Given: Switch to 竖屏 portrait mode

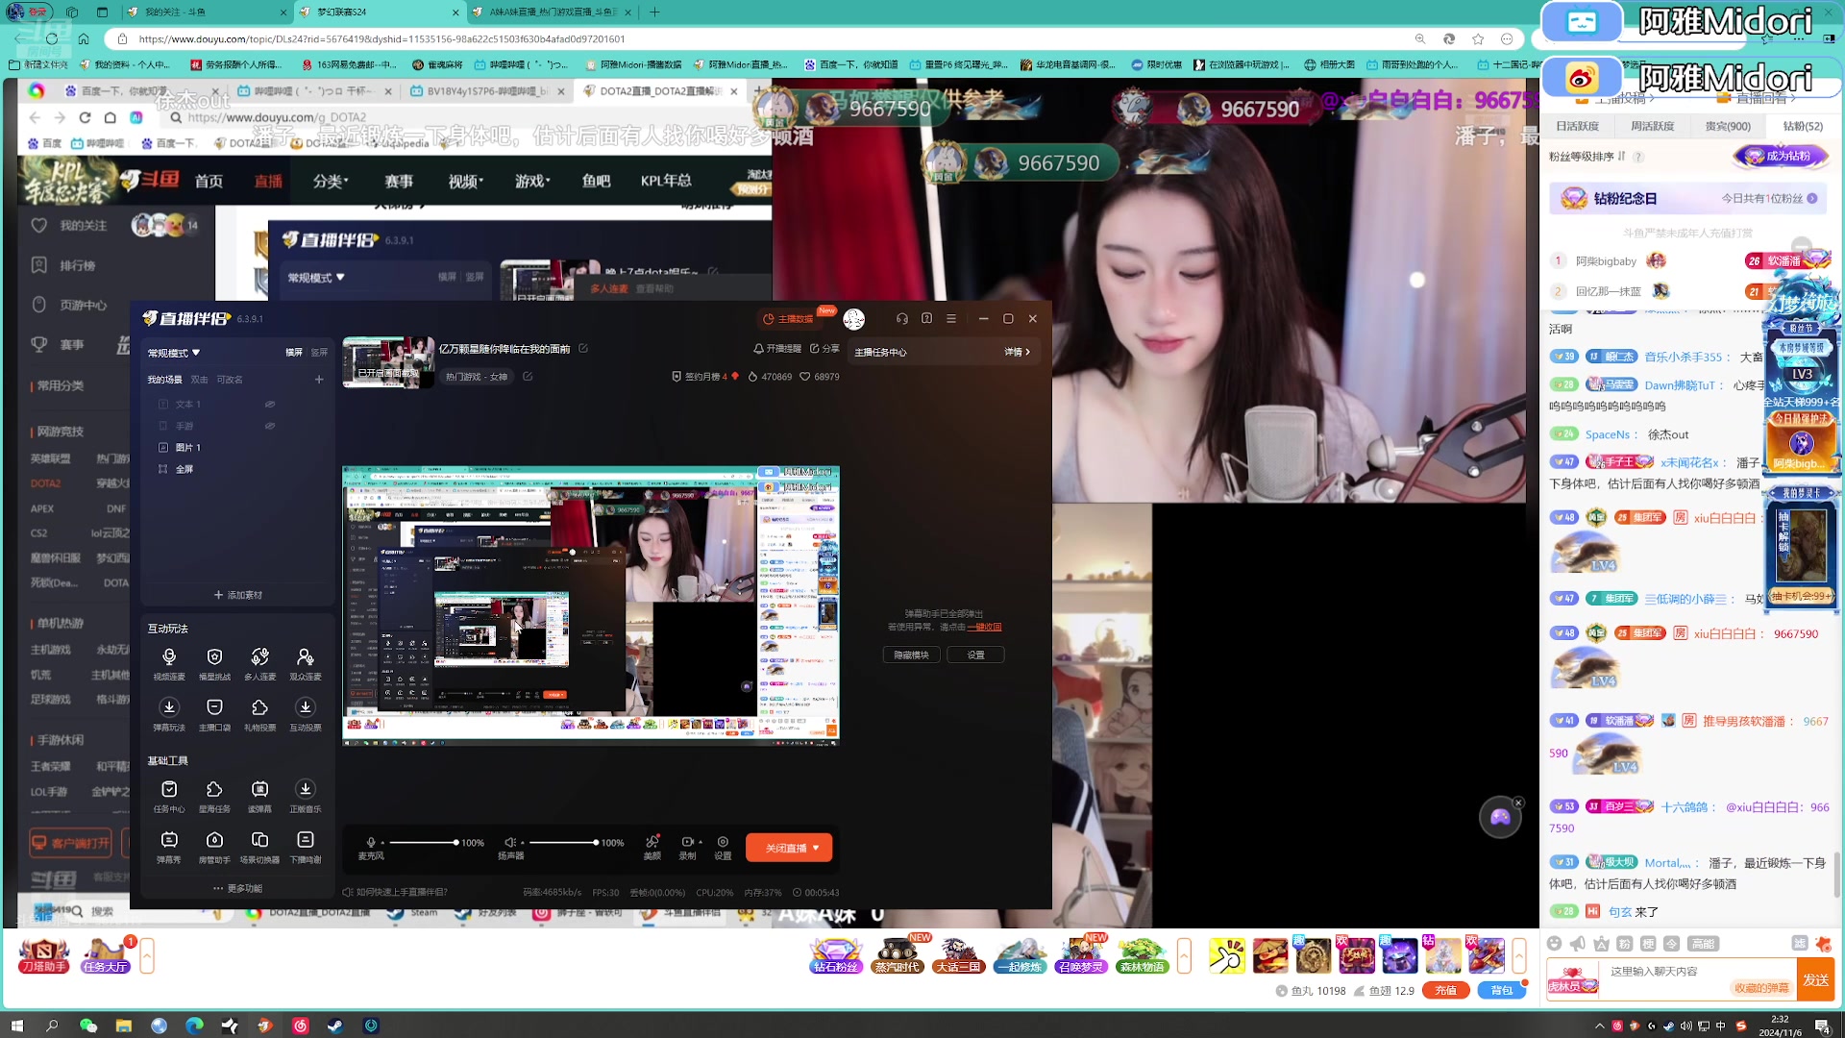Looking at the screenshot, I should (319, 353).
